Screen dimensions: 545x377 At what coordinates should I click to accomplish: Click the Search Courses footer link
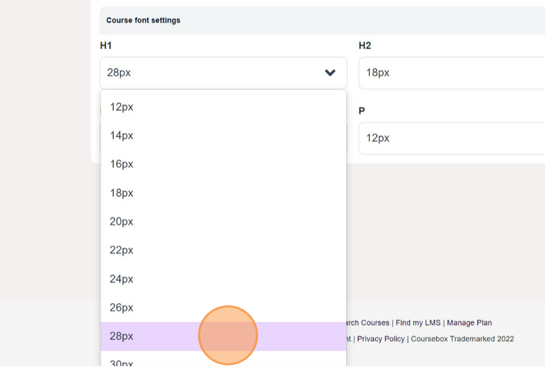click(367, 323)
